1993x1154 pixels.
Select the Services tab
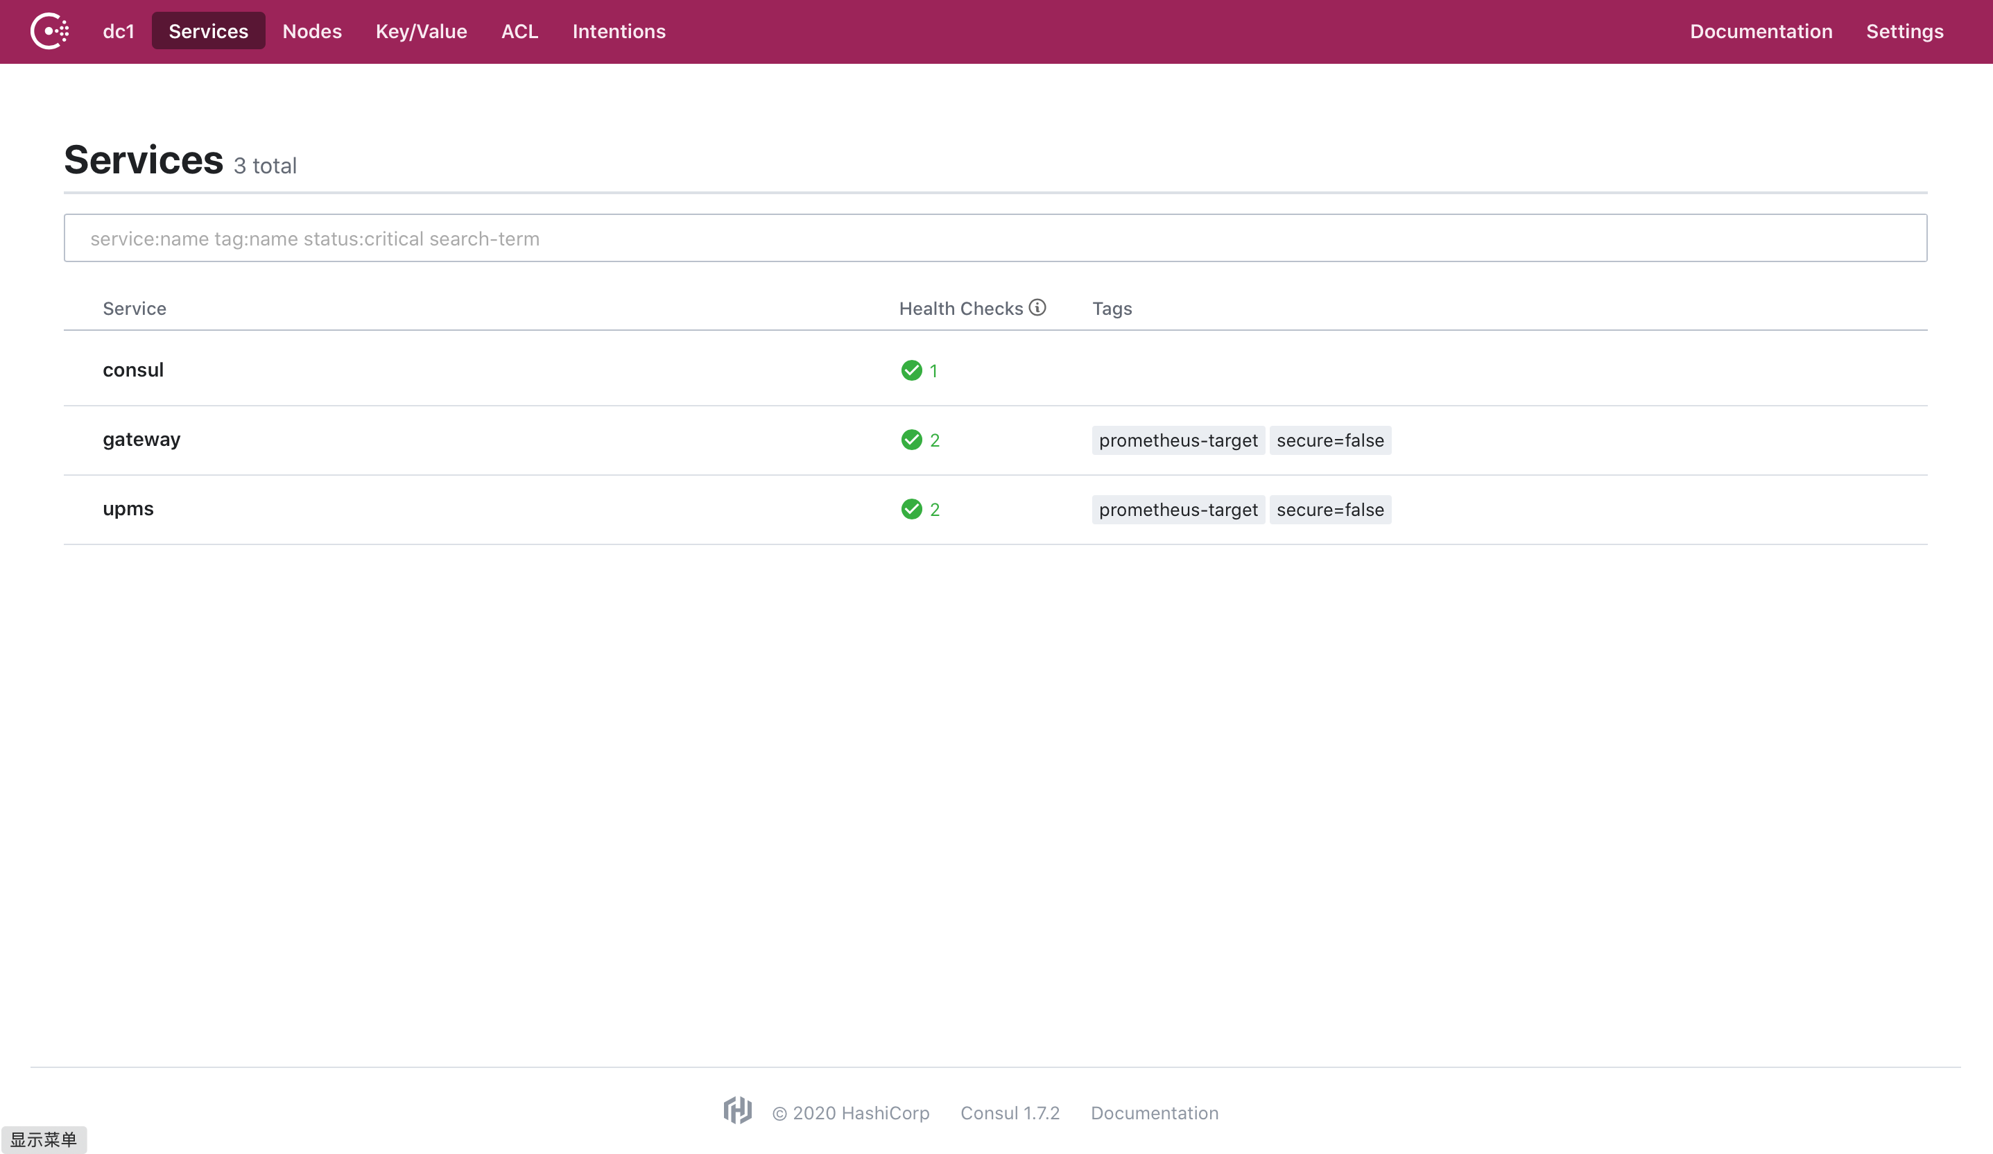pos(208,32)
